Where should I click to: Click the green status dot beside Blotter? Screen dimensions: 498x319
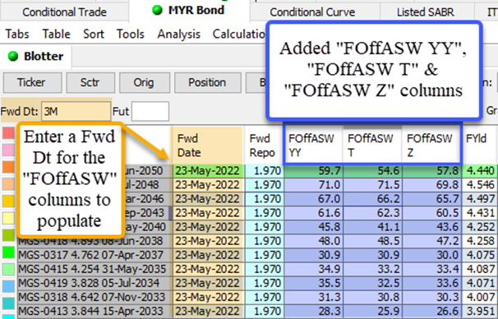(13, 56)
